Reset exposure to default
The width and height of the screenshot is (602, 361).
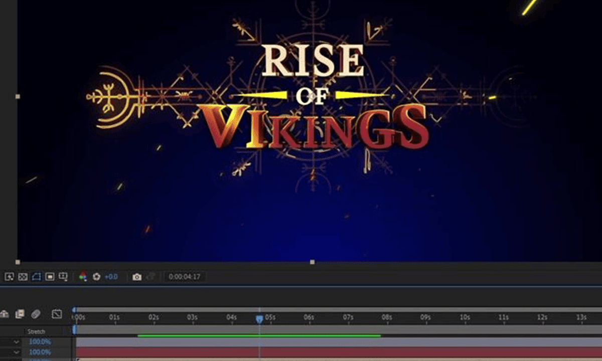[x=95, y=276]
